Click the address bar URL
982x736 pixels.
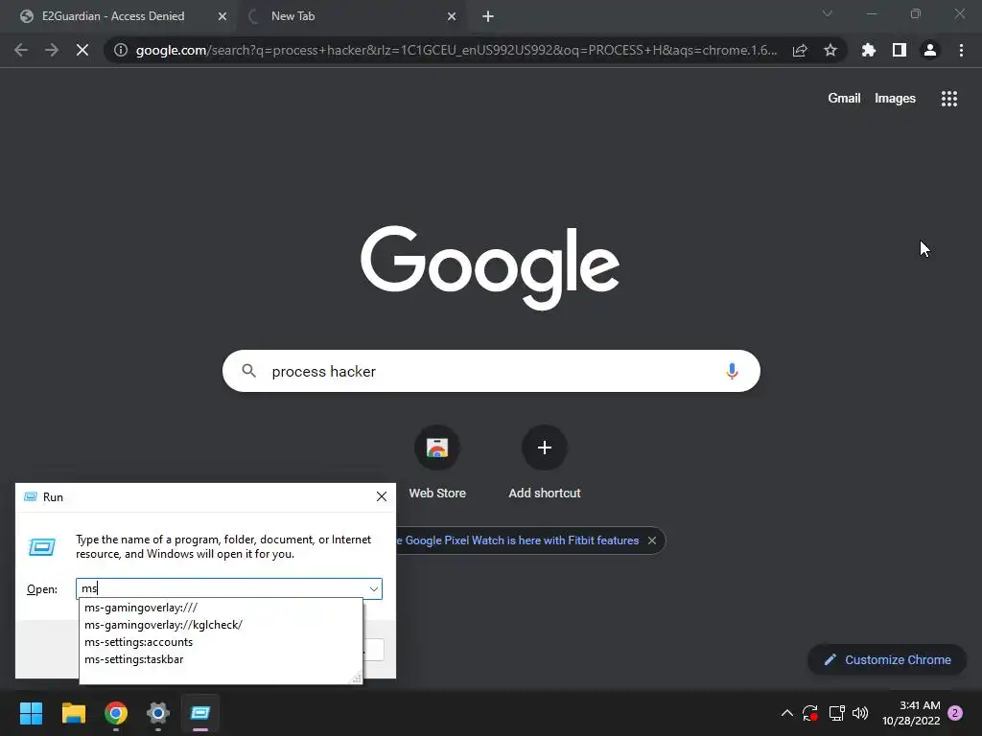(x=456, y=50)
